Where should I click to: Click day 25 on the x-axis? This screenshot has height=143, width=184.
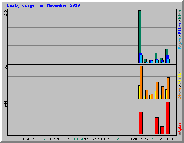pyautogui.click(x=140, y=139)
